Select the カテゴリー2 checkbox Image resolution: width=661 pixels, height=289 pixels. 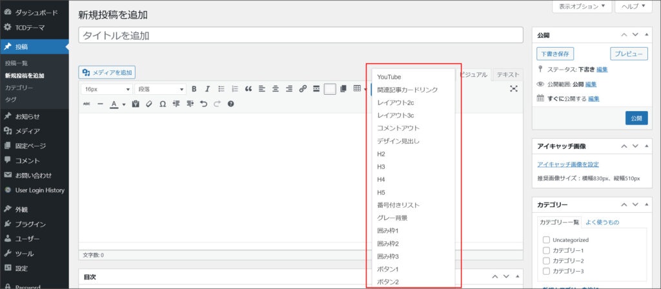pyautogui.click(x=546, y=261)
